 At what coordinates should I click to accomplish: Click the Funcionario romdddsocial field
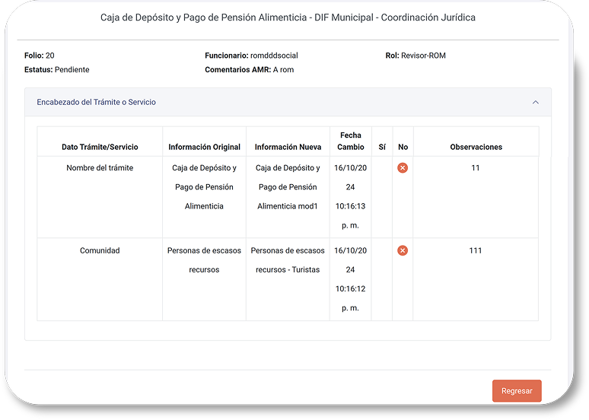[x=253, y=56]
